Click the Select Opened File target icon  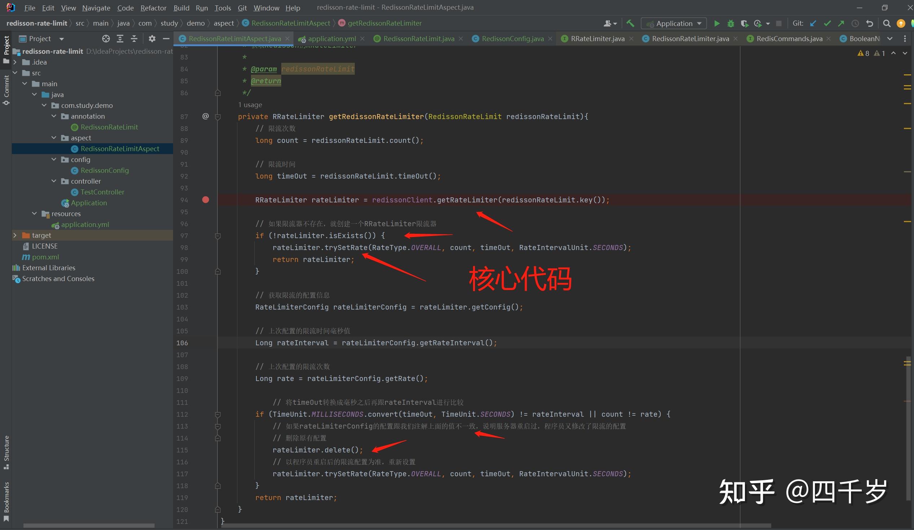point(106,39)
